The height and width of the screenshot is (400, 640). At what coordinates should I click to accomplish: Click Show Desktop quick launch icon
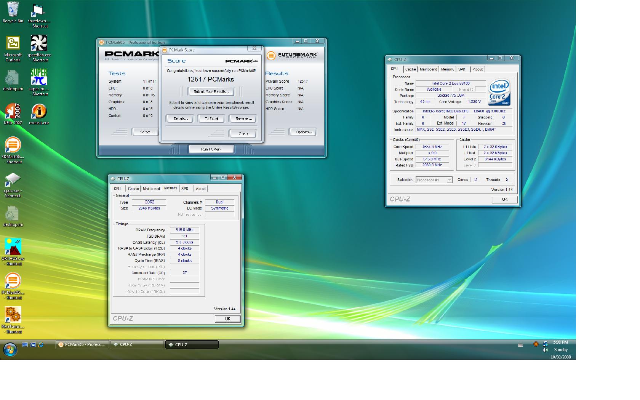click(x=25, y=345)
